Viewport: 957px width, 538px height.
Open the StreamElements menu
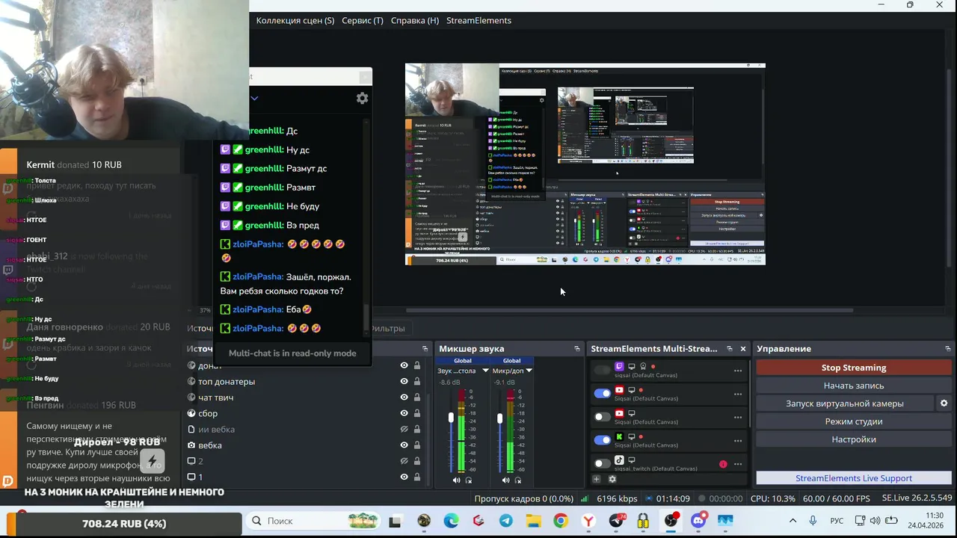(x=478, y=20)
